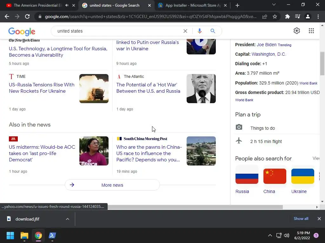Close the united states Google Search tab
The width and height of the screenshot is (325, 243).
[149, 5]
